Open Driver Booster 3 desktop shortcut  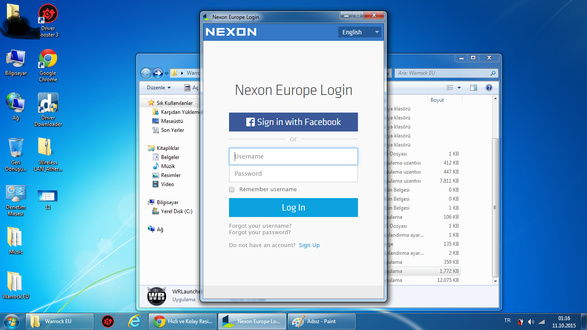(48, 21)
